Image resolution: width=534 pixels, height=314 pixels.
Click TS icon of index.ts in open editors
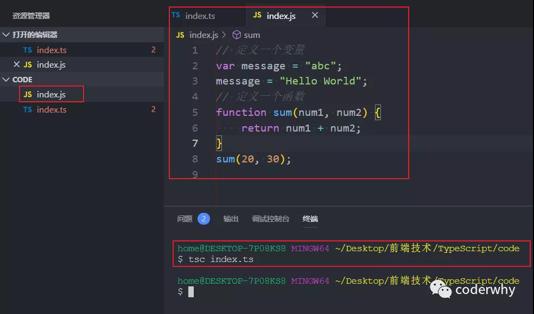28,50
